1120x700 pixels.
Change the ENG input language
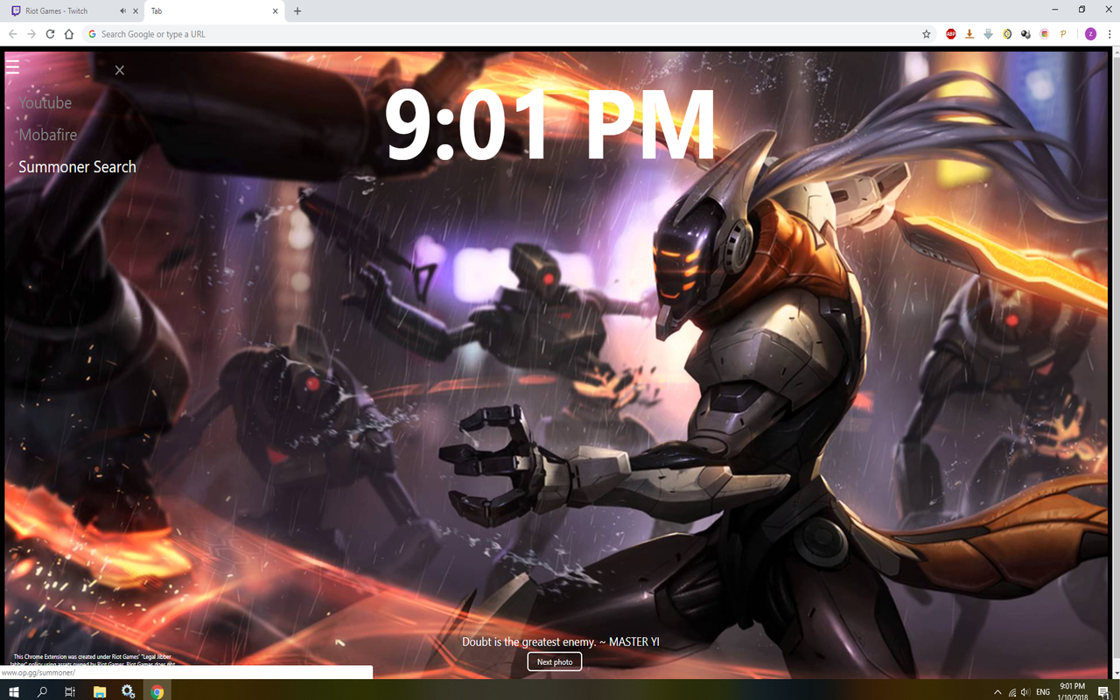coord(1043,691)
